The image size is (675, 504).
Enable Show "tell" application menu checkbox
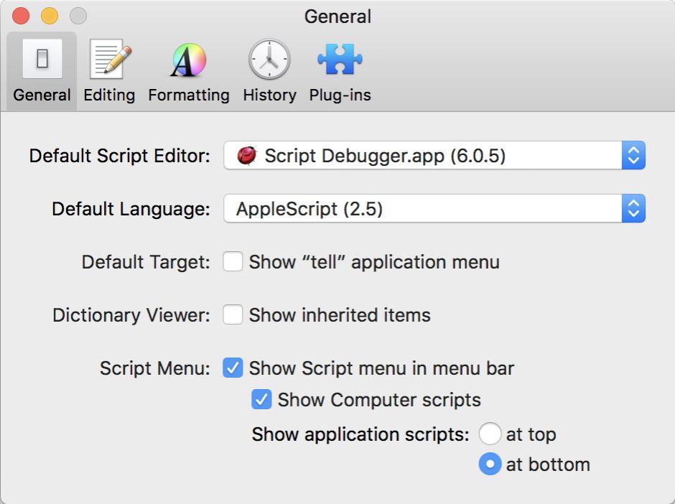[233, 262]
